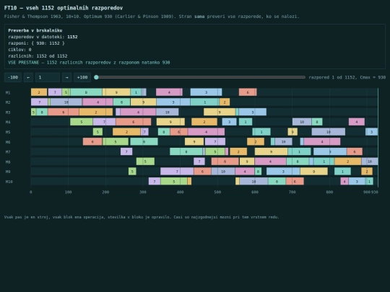Screen dimensions: 390x292
Task: Select job 9 block on machine M7
Action: (x=271, y=151)
